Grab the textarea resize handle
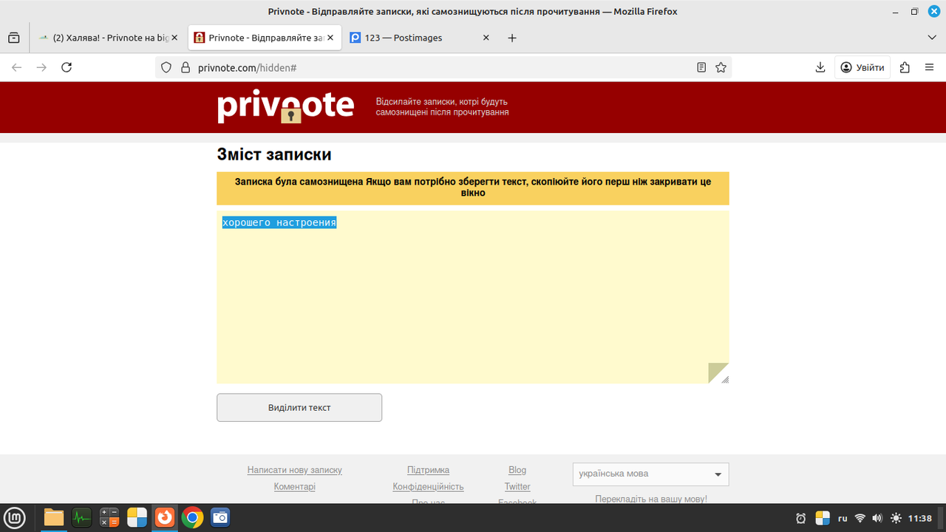The width and height of the screenshot is (946, 532). (725, 380)
